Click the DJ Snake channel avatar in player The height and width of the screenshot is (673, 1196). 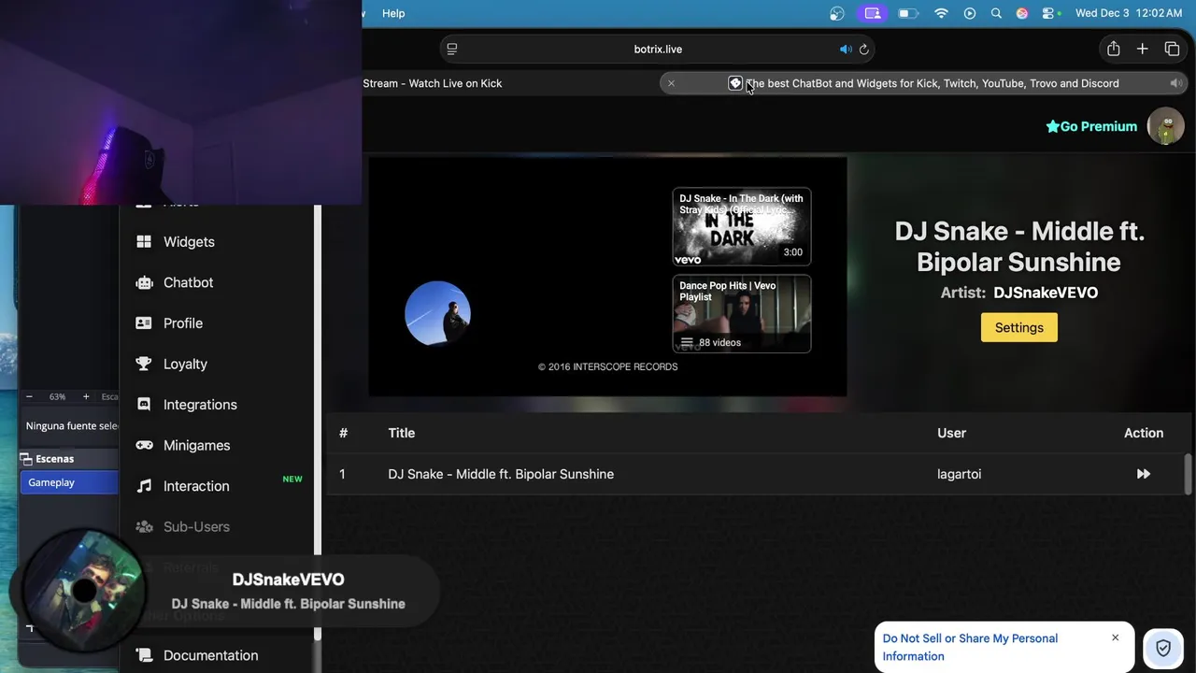coord(437,313)
